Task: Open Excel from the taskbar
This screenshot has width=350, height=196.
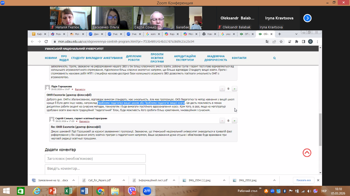Action: point(68,191)
